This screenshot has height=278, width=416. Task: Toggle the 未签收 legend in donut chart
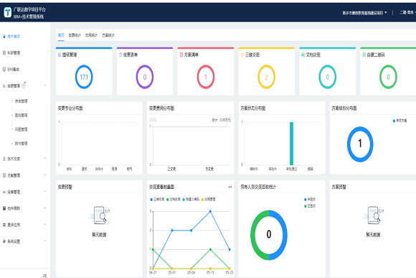[310, 199]
